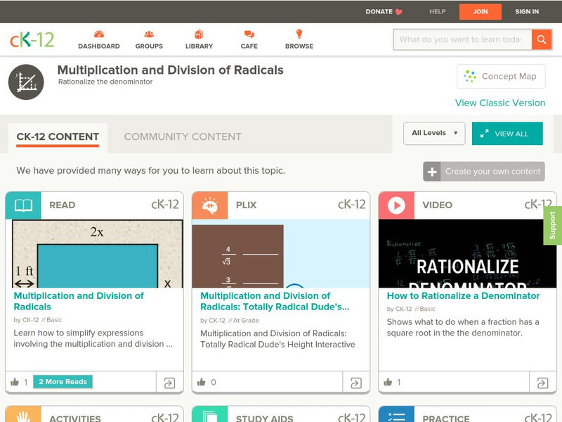Switch to the Community Content tab
562x422 pixels.
(x=183, y=136)
